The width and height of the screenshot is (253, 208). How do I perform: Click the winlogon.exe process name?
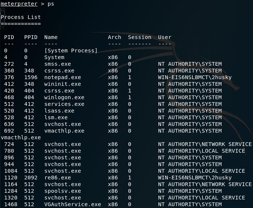click(64, 97)
